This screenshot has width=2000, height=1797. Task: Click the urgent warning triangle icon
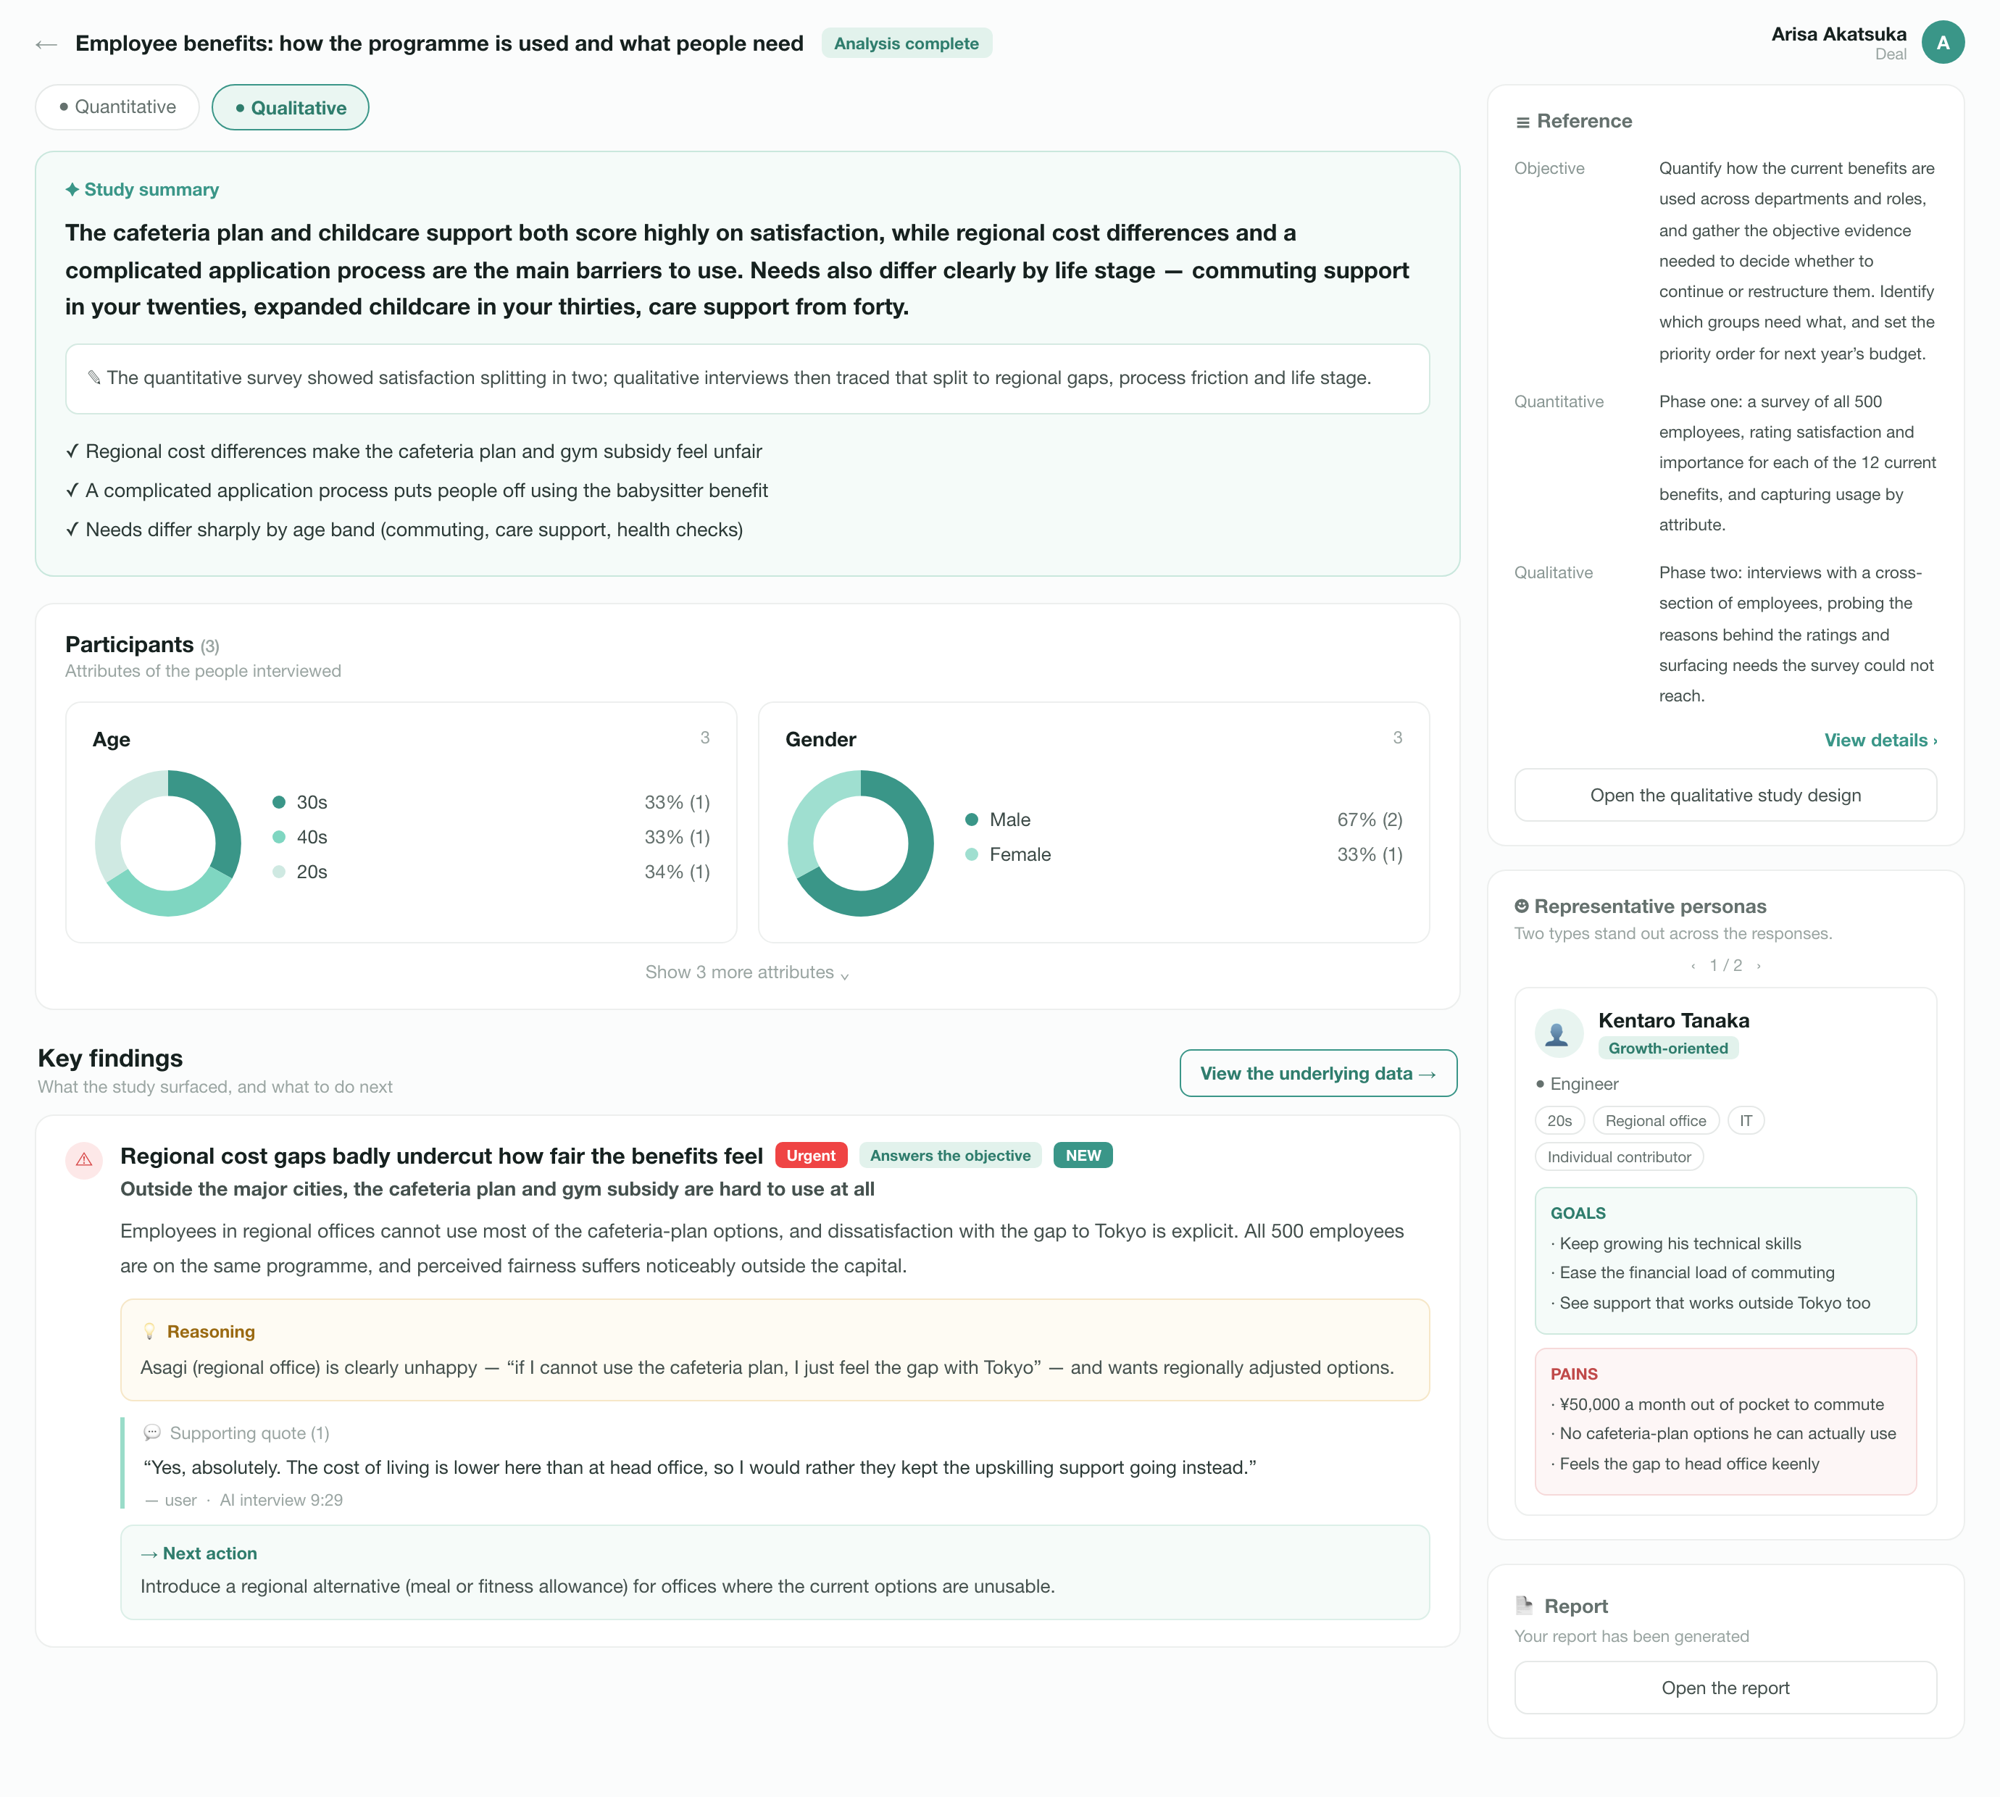click(x=84, y=1160)
